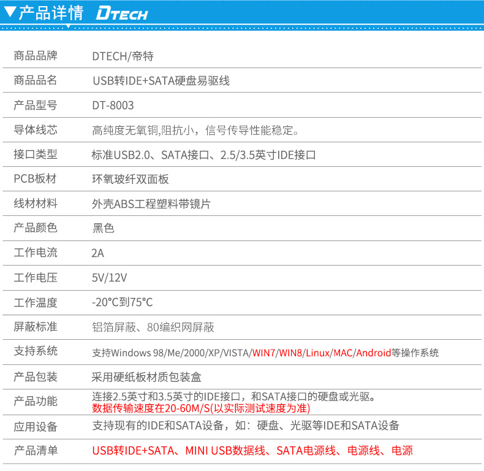Click the 接口类型 row label
The height and width of the screenshot is (471, 484).
pos(36,154)
